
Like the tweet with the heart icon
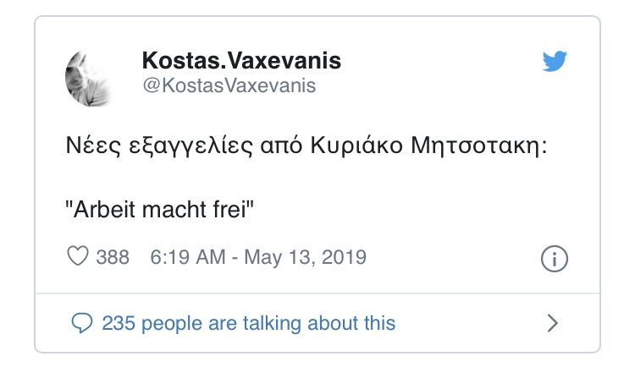pos(78,257)
